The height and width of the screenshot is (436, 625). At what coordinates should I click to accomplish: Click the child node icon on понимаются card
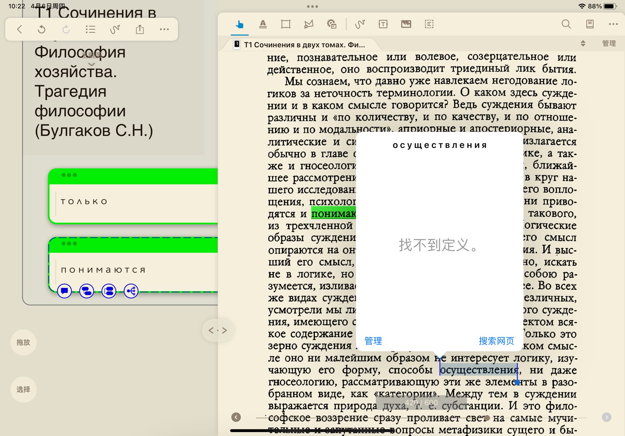(87, 291)
